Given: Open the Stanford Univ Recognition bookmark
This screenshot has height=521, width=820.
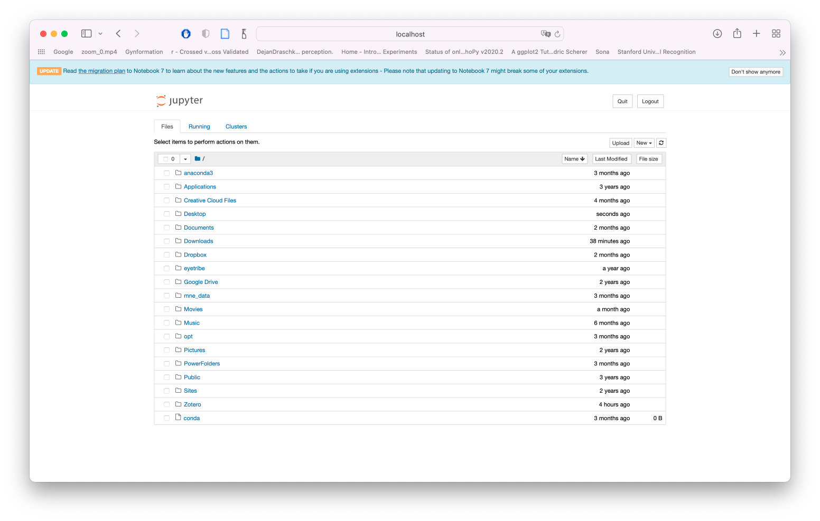Looking at the screenshot, I should 657,52.
